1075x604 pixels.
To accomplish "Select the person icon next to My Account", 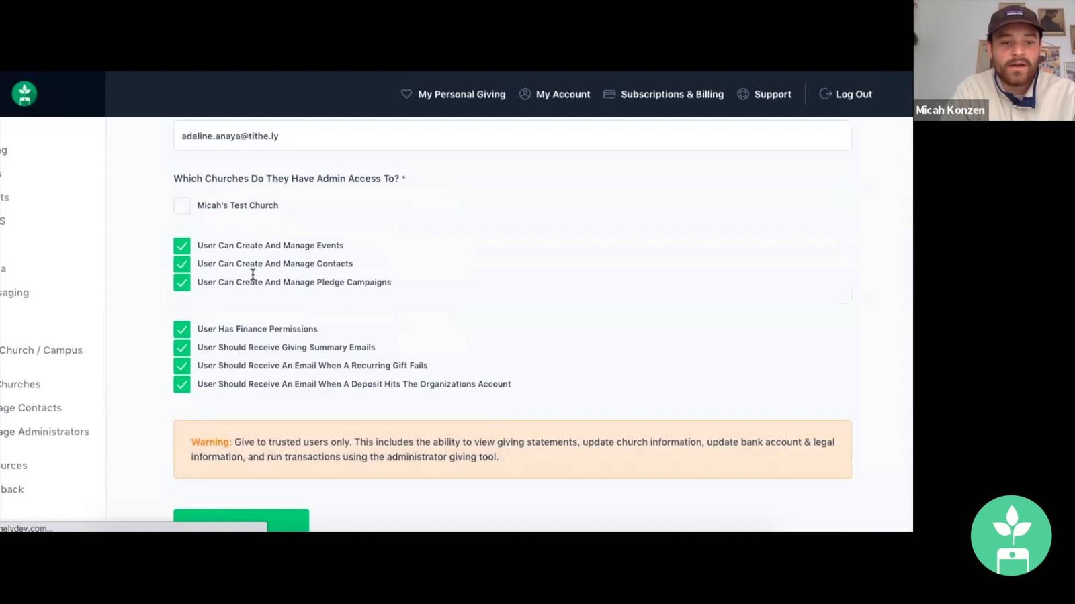I will [x=525, y=94].
